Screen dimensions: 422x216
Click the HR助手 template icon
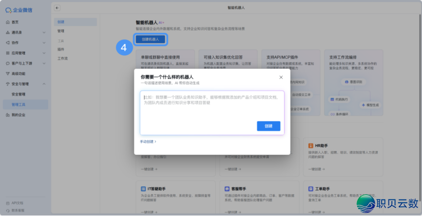tap(311, 146)
